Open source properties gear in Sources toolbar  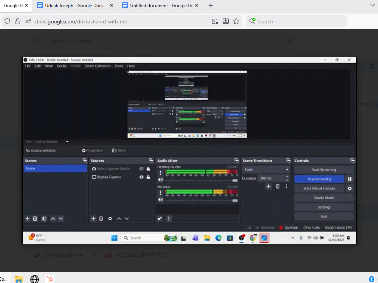110,219
